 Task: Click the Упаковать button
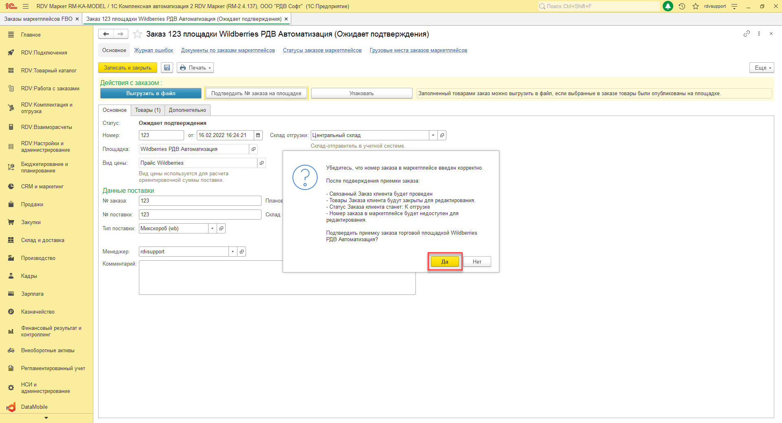pyautogui.click(x=362, y=94)
